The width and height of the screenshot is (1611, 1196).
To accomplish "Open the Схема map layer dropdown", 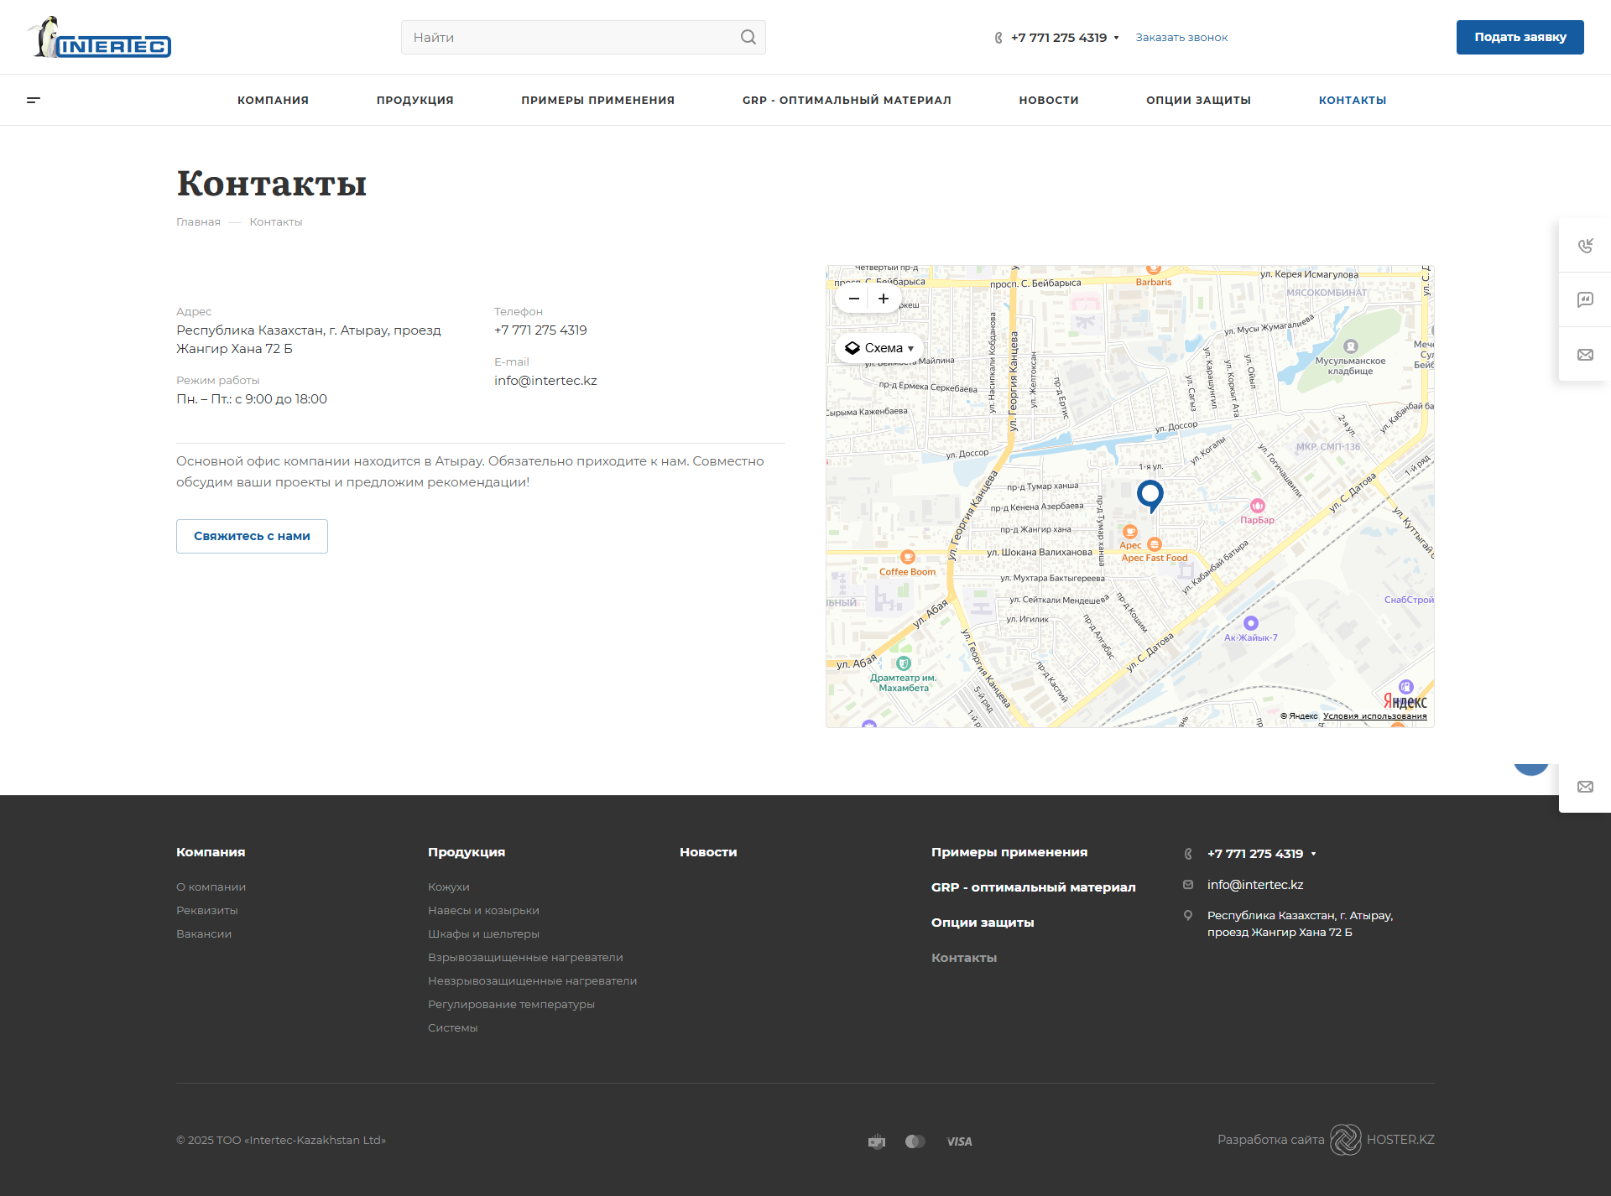I will (879, 348).
